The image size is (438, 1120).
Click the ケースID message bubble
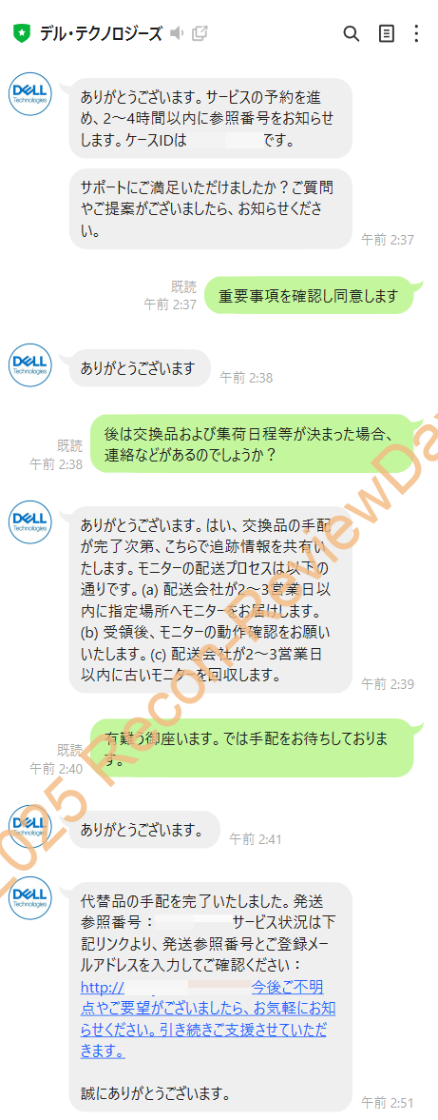(x=210, y=118)
